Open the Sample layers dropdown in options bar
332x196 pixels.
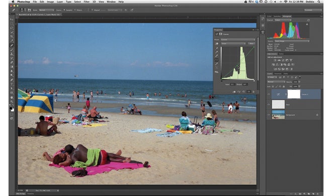click(115, 10)
